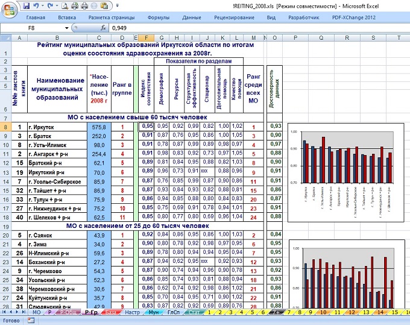This screenshot has height=325, width=410.
Task: Switch to the Р sheet tab
Action: coord(50,312)
